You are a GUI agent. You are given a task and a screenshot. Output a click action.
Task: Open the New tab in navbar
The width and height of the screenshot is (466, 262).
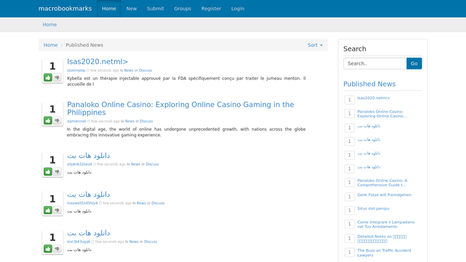tap(132, 9)
